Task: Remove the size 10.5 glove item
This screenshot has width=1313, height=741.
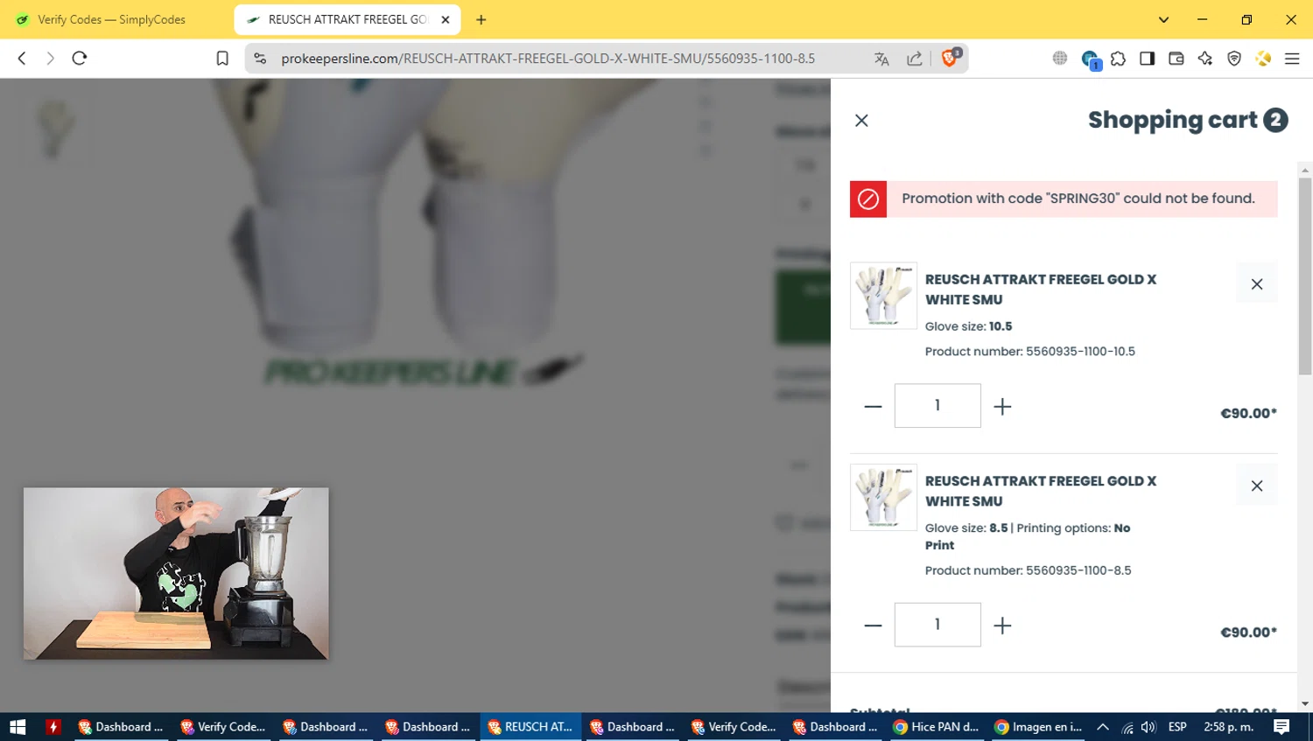Action: pyautogui.click(x=1256, y=283)
